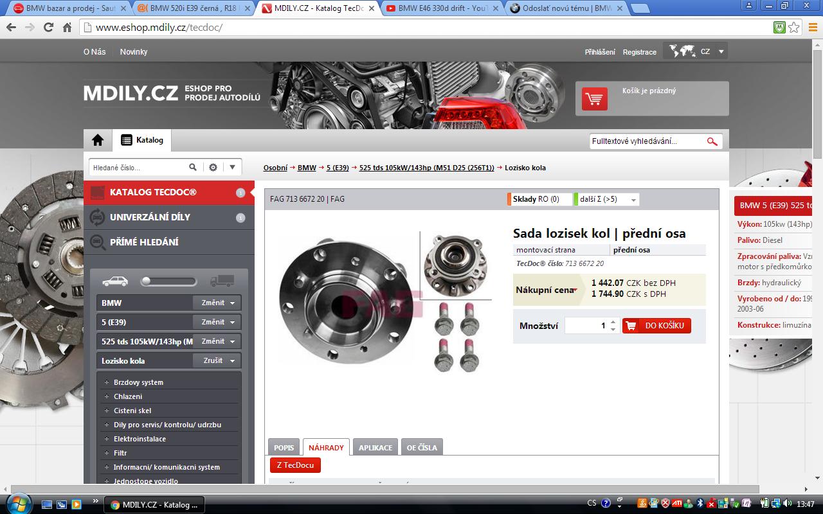The width and height of the screenshot is (823, 514).
Task: Select the truck vehicle type icon
Action: (222, 281)
